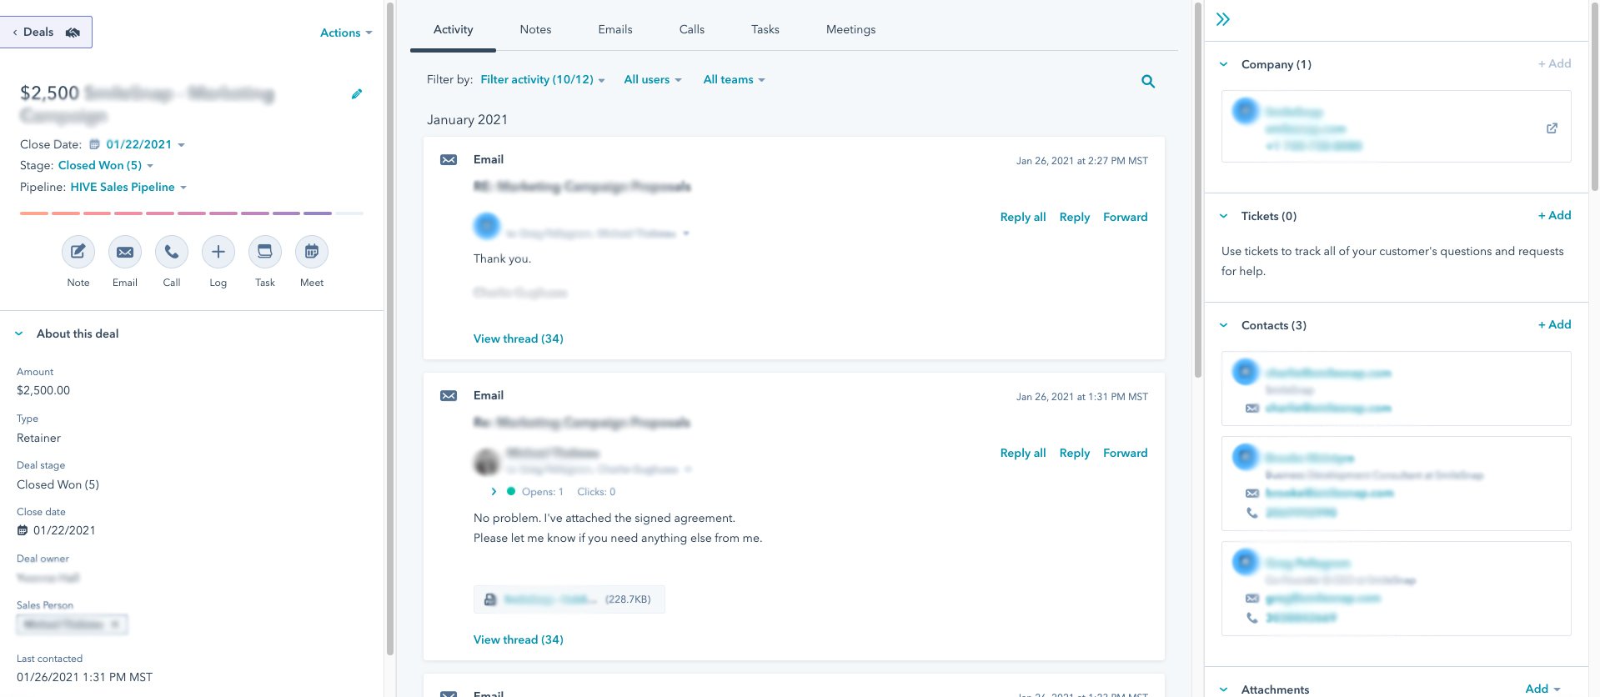Add a contact with + Add
The width and height of the screenshot is (1600, 697).
pos(1554,324)
